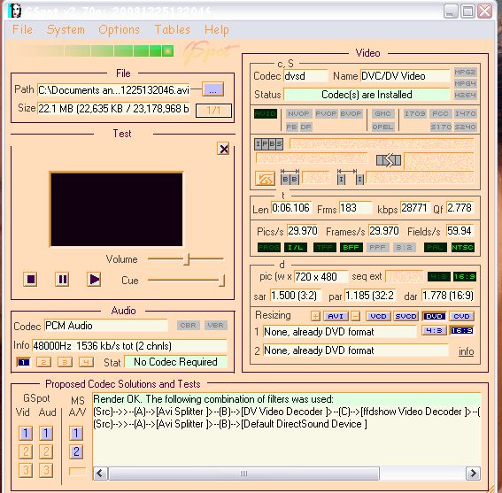The width and height of the screenshot is (502, 493).
Task: Click the QPEL indicator
Action: click(x=382, y=127)
